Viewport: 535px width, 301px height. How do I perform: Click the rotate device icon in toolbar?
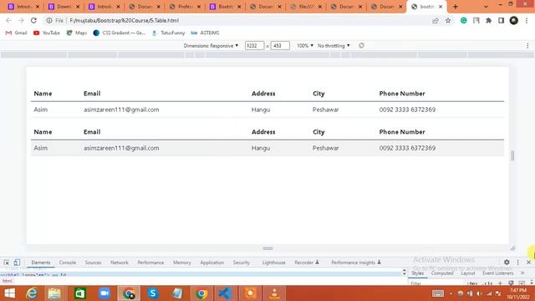(361, 45)
